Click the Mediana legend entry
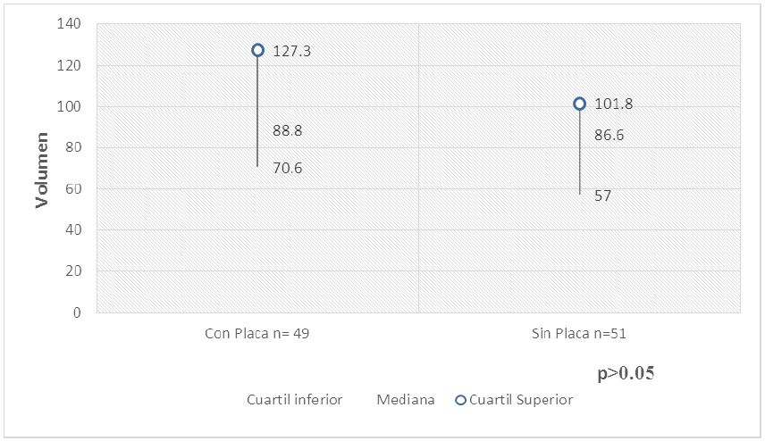This screenshot has width=765, height=441. point(406,400)
